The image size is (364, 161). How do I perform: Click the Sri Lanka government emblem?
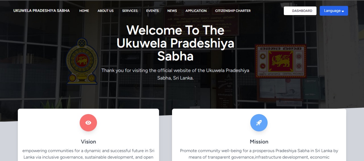[x=82, y=61]
